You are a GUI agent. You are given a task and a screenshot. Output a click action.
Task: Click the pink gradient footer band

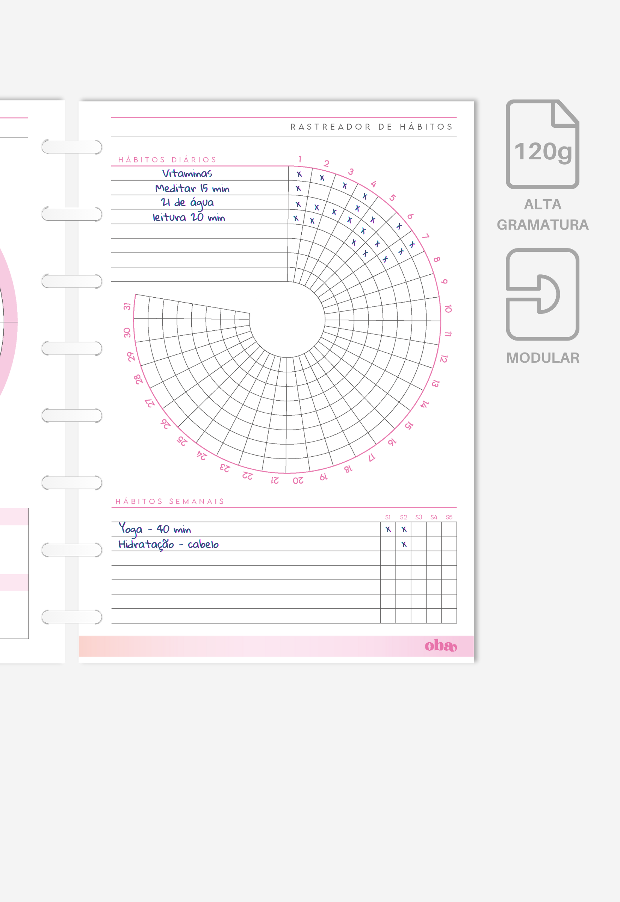pyautogui.click(x=276, y=646)
